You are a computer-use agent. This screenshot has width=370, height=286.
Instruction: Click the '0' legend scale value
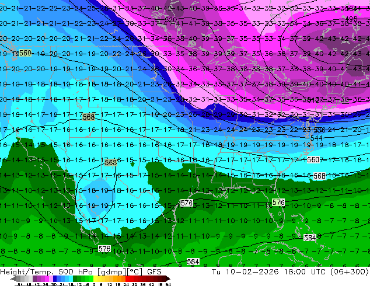[x=94, y=284]
